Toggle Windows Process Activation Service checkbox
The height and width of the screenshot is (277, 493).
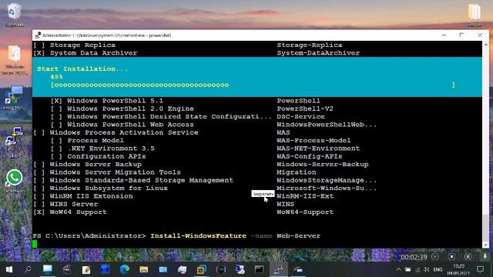[x=39, y=132]
